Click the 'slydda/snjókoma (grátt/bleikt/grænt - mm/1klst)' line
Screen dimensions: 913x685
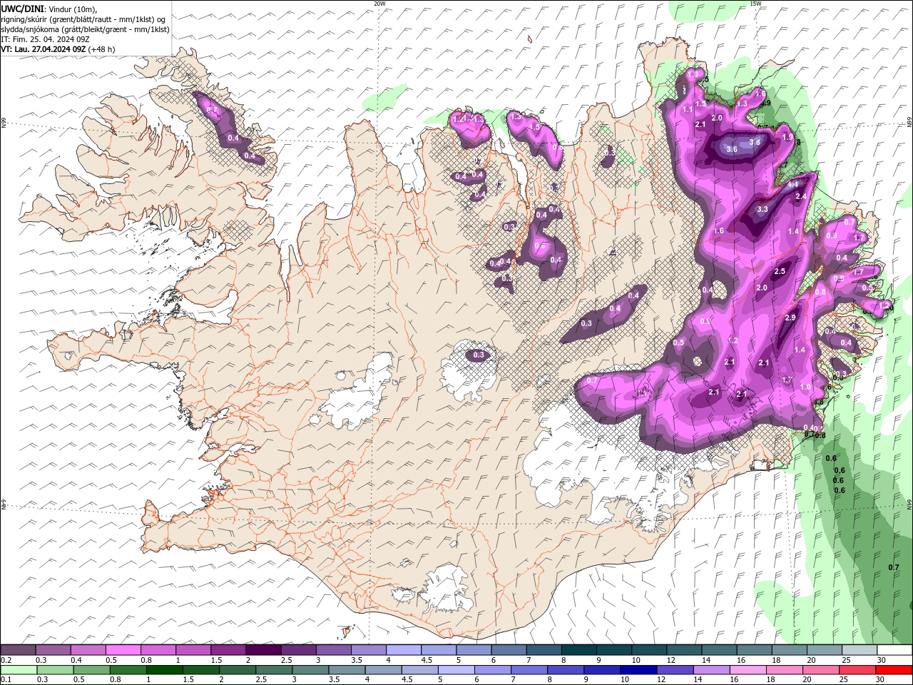[85, 29]
